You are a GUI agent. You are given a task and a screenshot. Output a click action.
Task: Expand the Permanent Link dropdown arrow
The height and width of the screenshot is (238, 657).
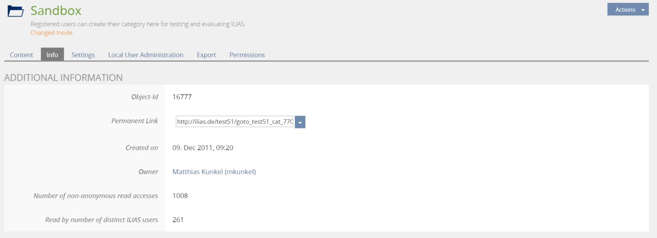click(x=300, y=122)
